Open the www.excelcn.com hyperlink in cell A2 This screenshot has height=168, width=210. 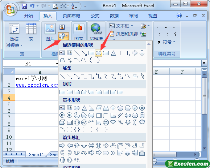(x=37, y=85)
